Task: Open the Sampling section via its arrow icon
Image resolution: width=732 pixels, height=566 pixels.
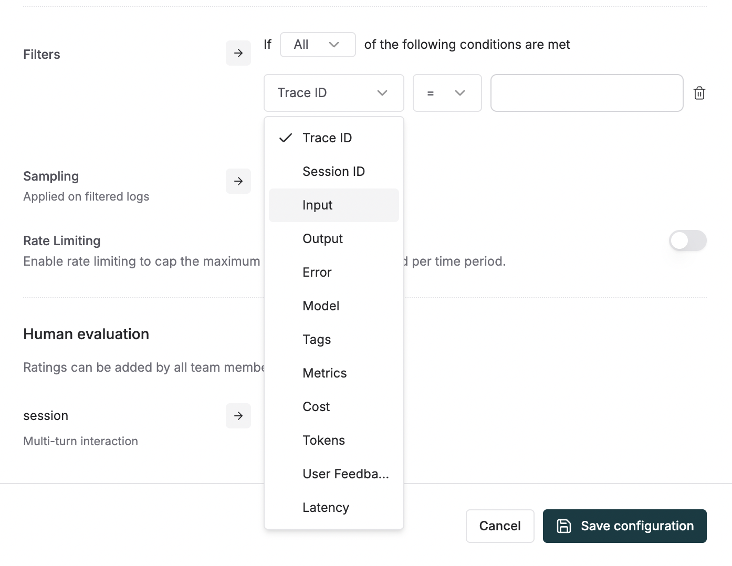Action: pos(238,181)
